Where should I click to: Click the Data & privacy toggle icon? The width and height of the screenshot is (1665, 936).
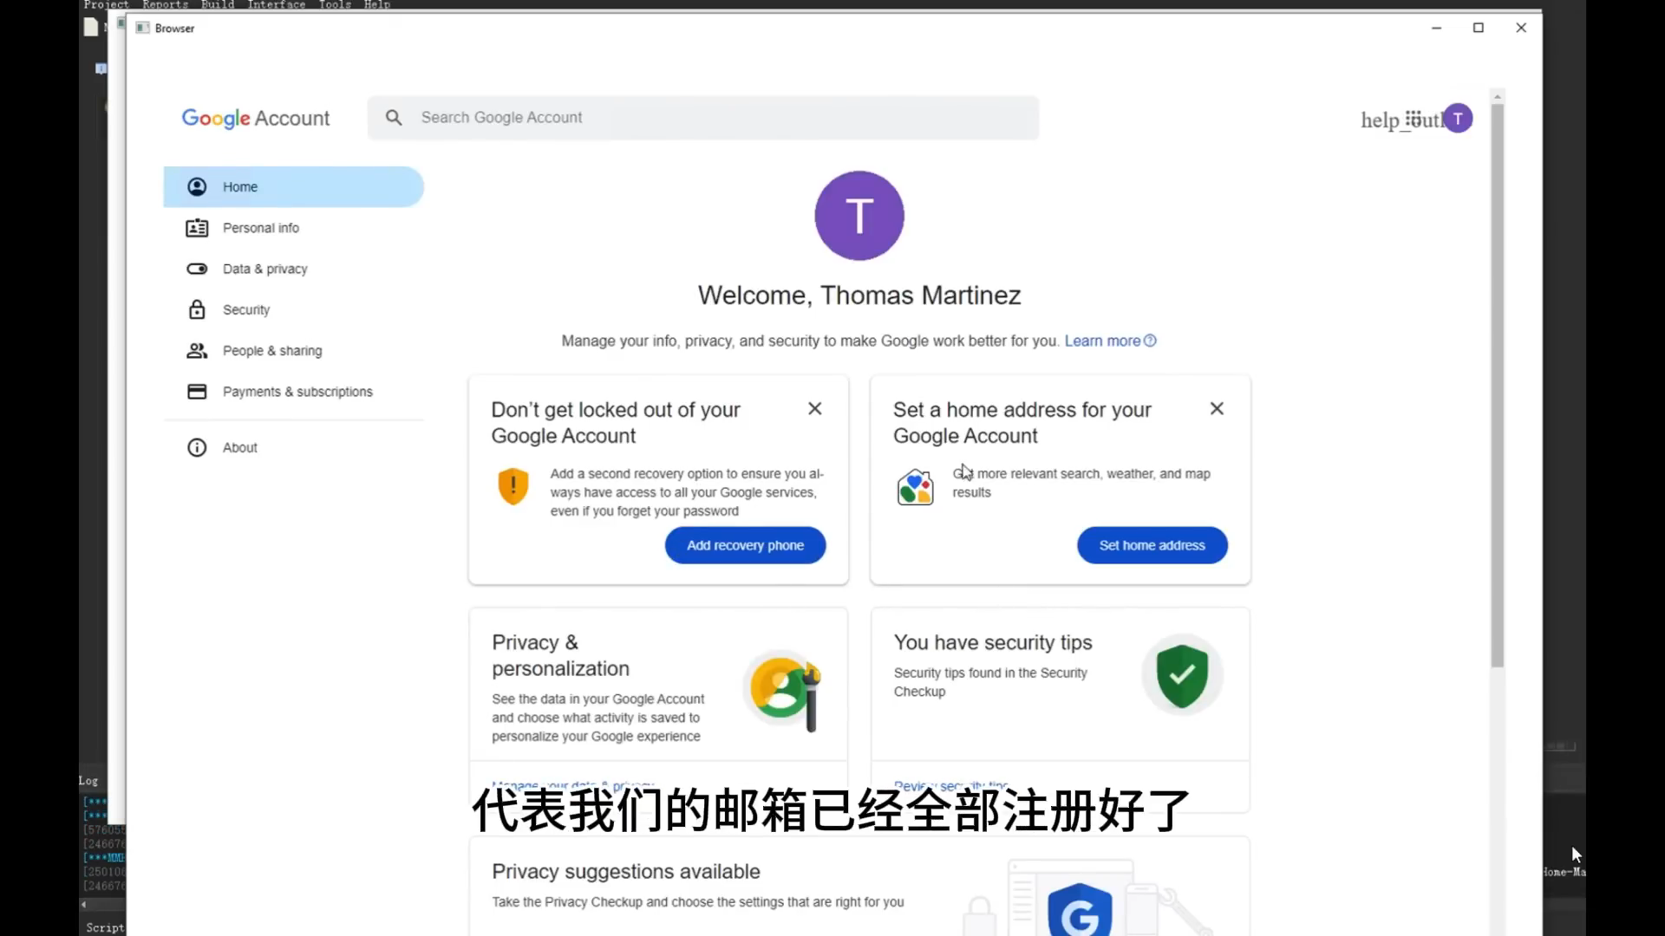tap(197, 269)
